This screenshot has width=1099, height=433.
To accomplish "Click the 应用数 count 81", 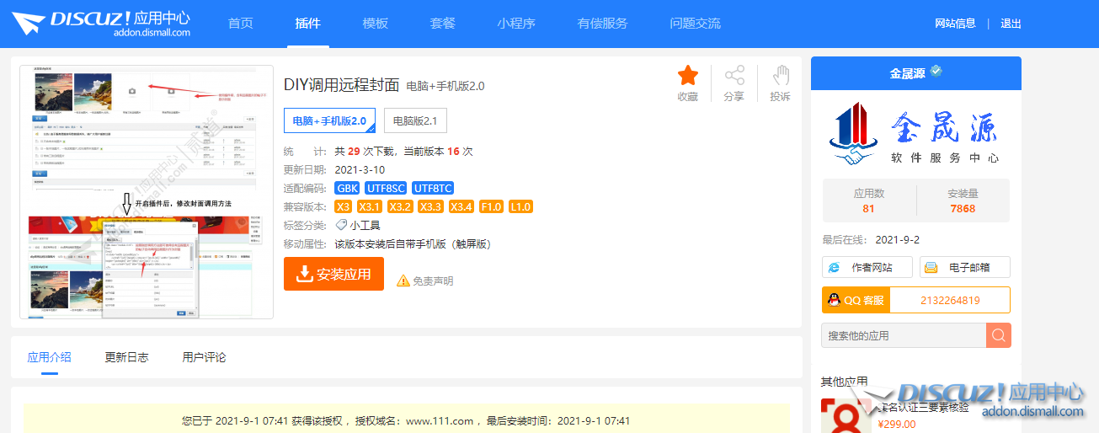I will 869,208.
